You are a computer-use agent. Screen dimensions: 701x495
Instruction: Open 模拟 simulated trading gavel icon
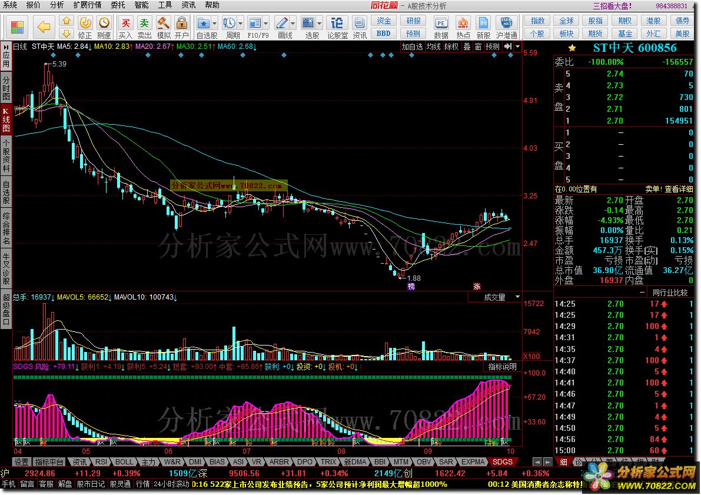click(163, 27)
